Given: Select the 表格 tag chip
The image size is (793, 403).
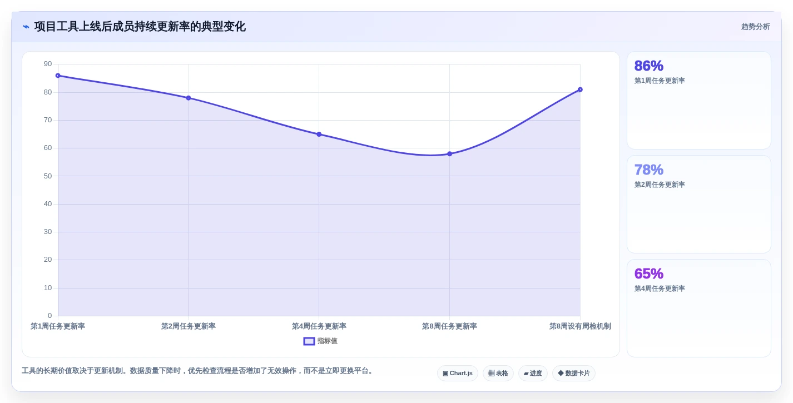Looking at the screenshot, I should click(x=498, y=374).
